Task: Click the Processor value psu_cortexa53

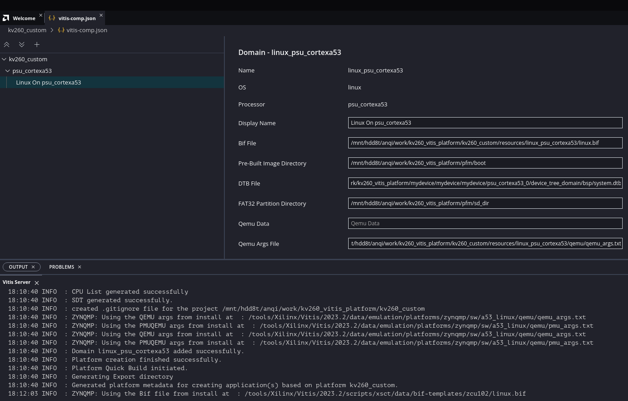Action: (x=367, y=105)
